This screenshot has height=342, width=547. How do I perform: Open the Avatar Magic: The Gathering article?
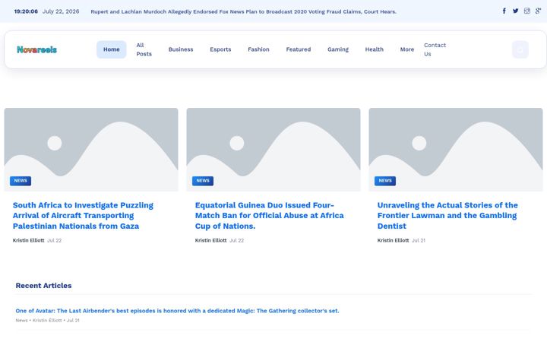click(177, 311)
